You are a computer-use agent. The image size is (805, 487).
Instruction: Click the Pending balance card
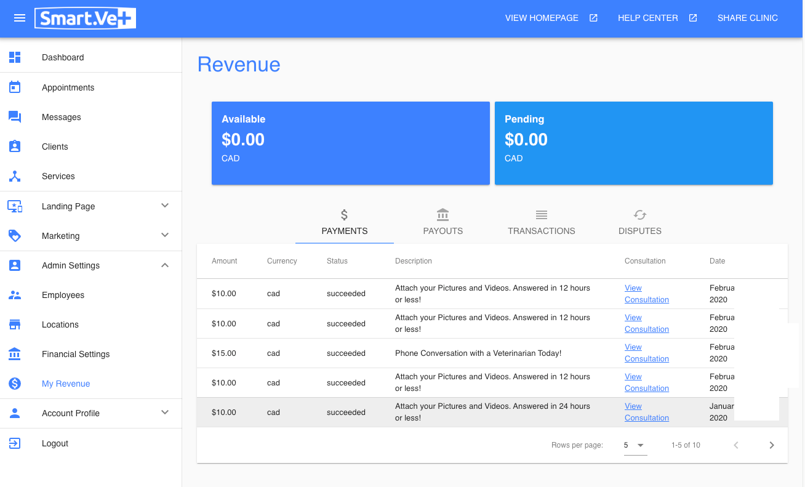pos(634,143)
